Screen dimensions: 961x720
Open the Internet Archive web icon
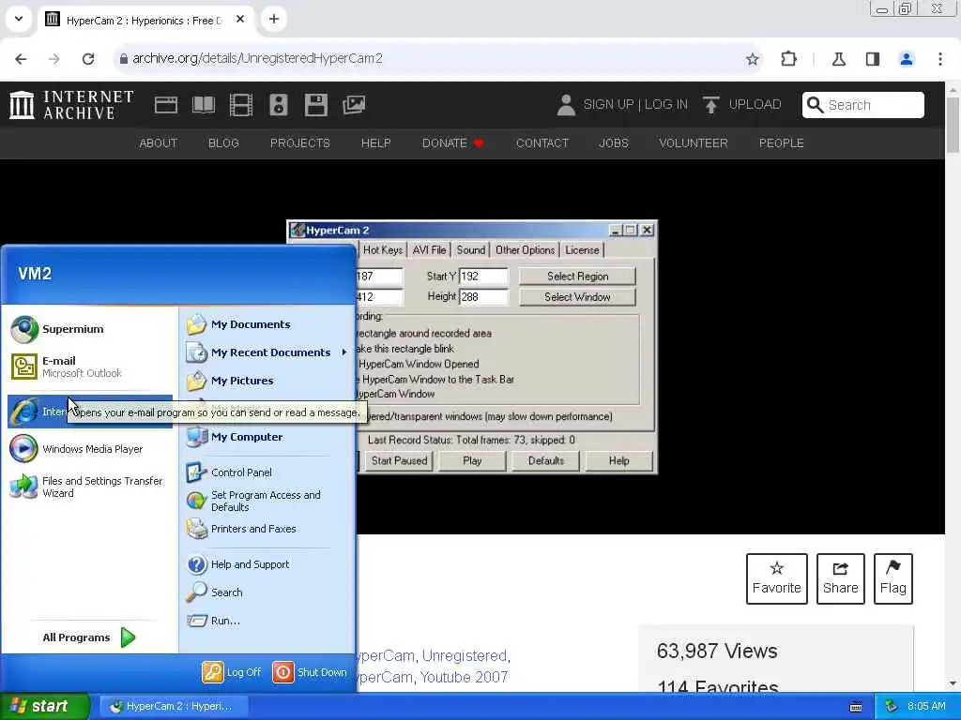pos(165,105)
